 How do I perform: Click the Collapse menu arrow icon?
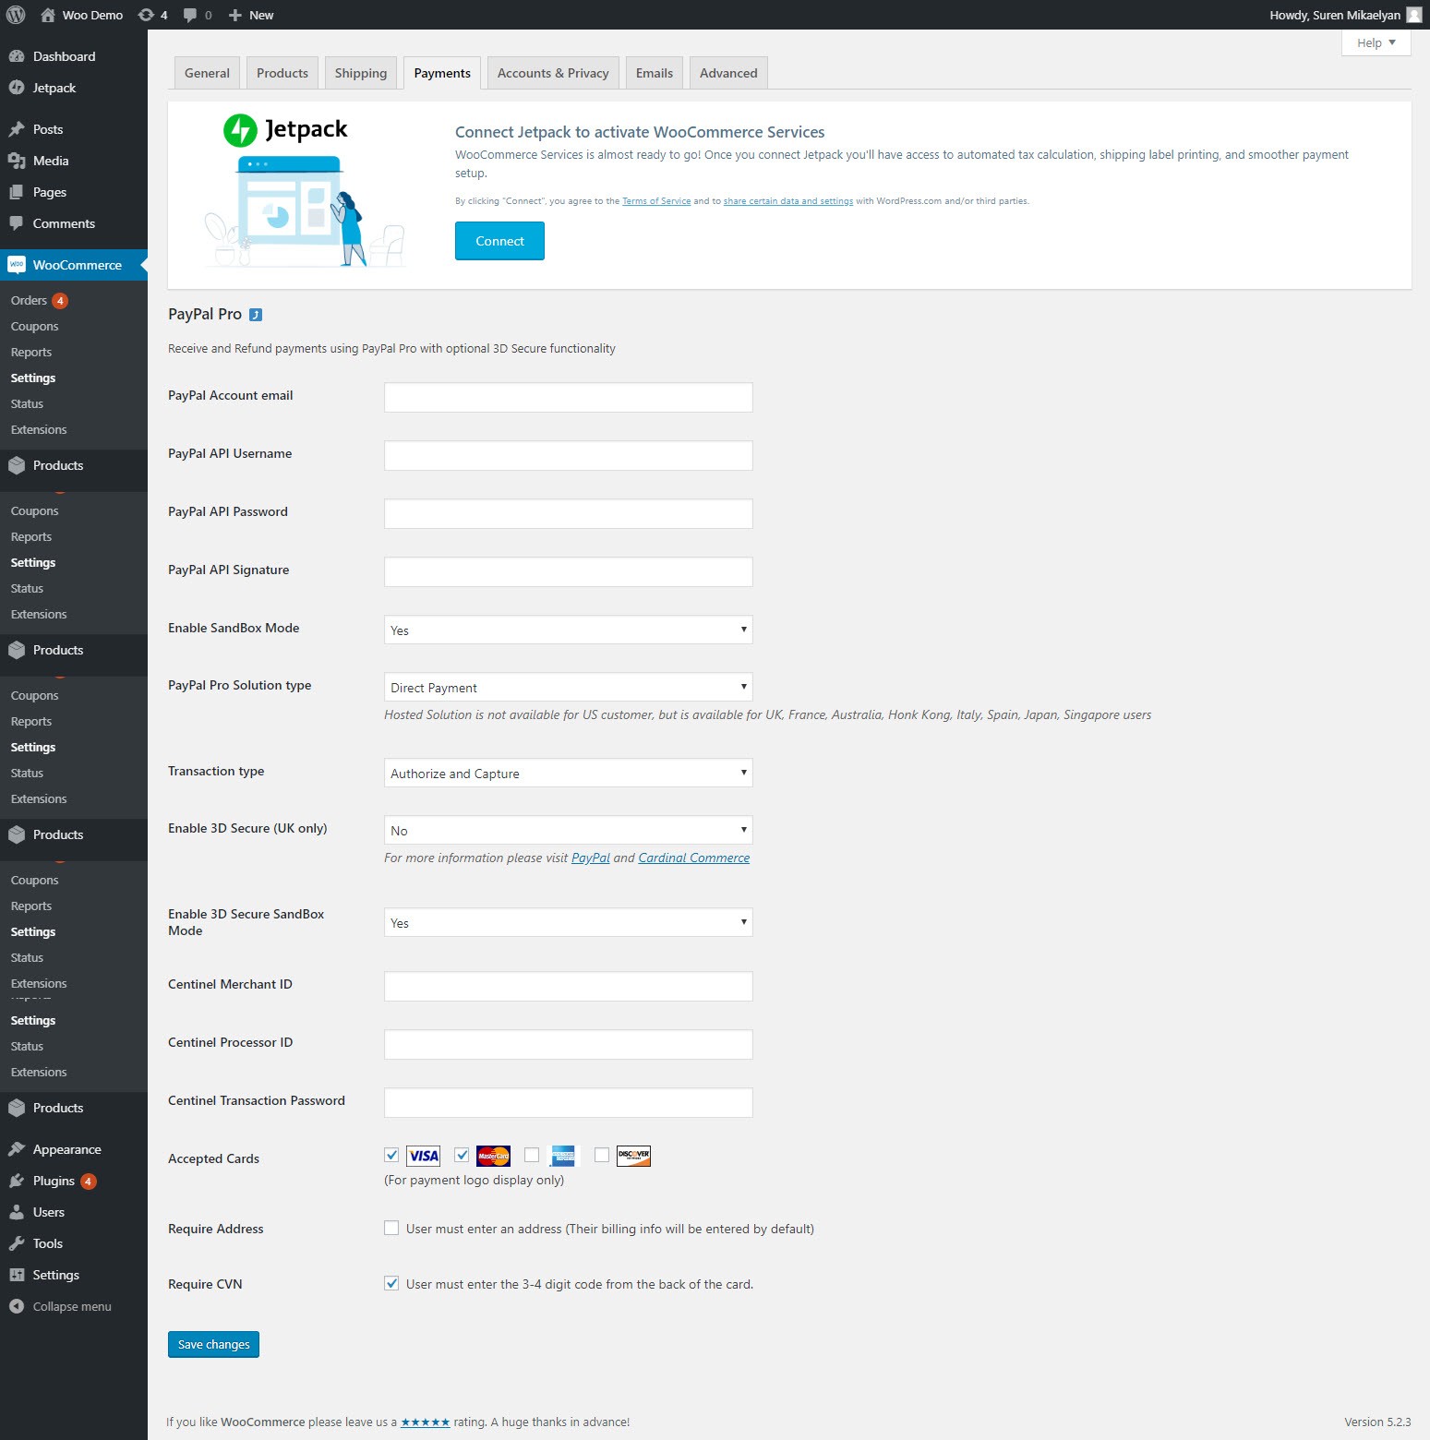coord(17,1306)
